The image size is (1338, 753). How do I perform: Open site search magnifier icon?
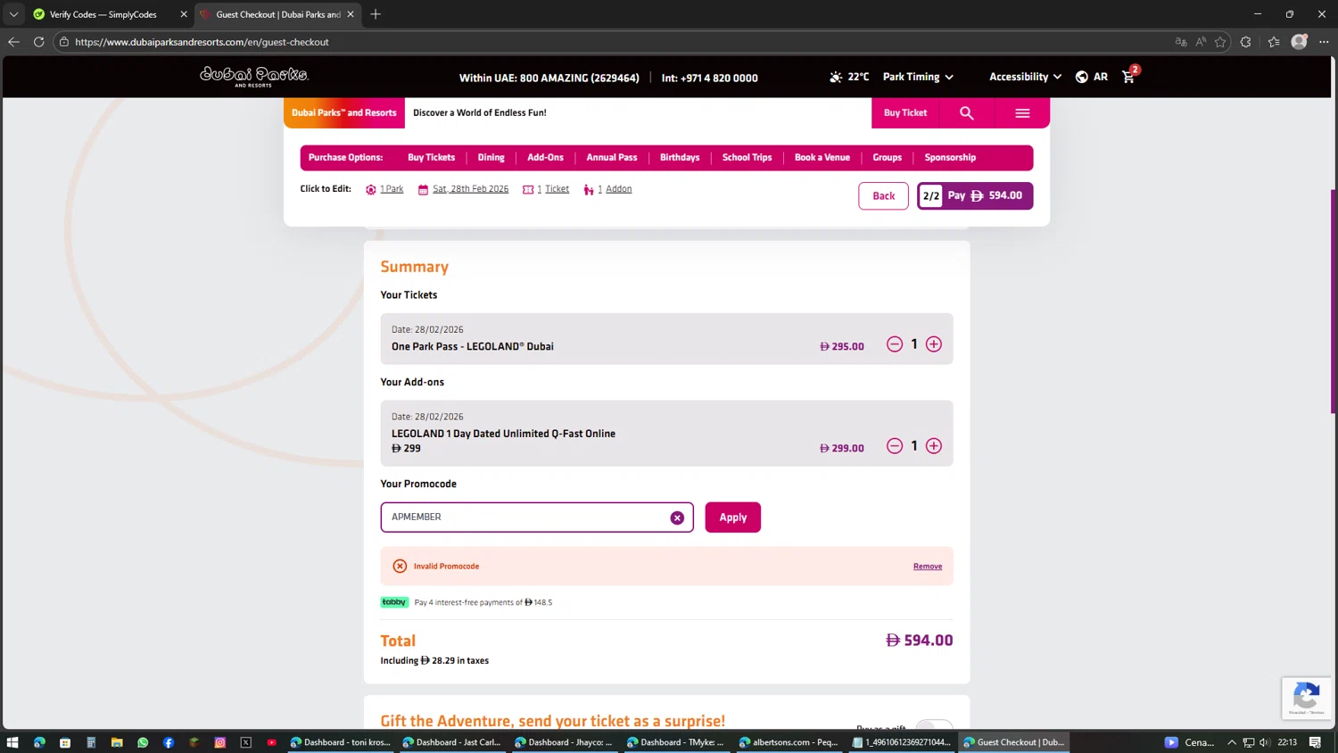point(967,113)
